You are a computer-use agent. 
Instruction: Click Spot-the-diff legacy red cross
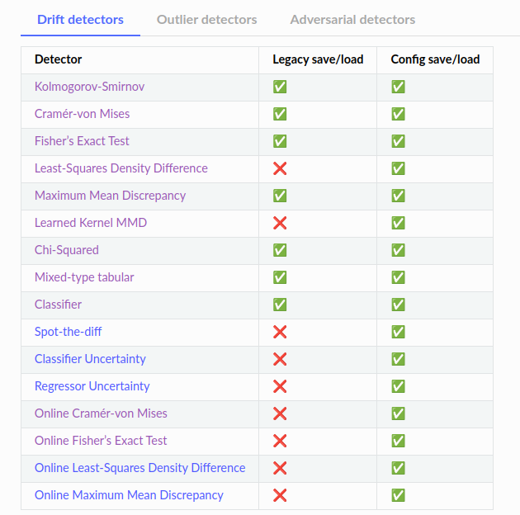(280, 332)
